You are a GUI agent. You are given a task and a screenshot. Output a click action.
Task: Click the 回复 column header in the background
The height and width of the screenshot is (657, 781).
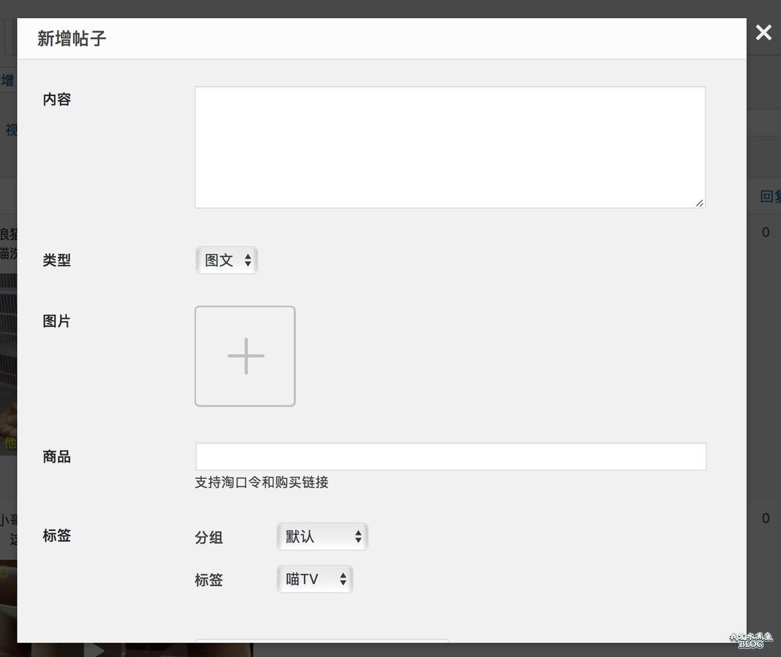click(x=770, y=196)
